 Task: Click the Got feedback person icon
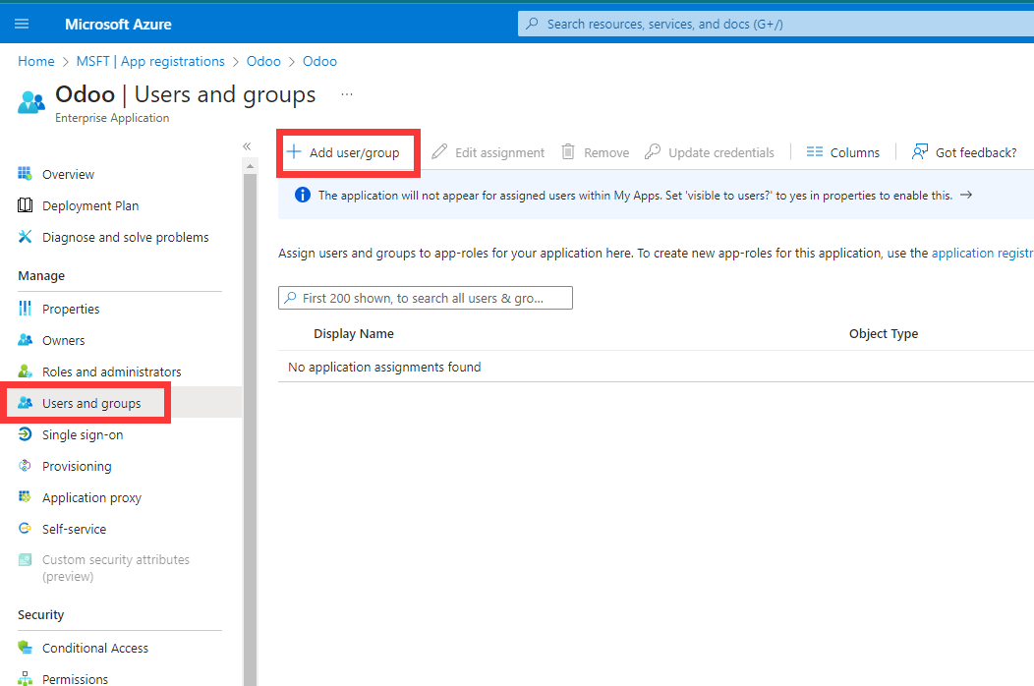(x=919, y=151)
